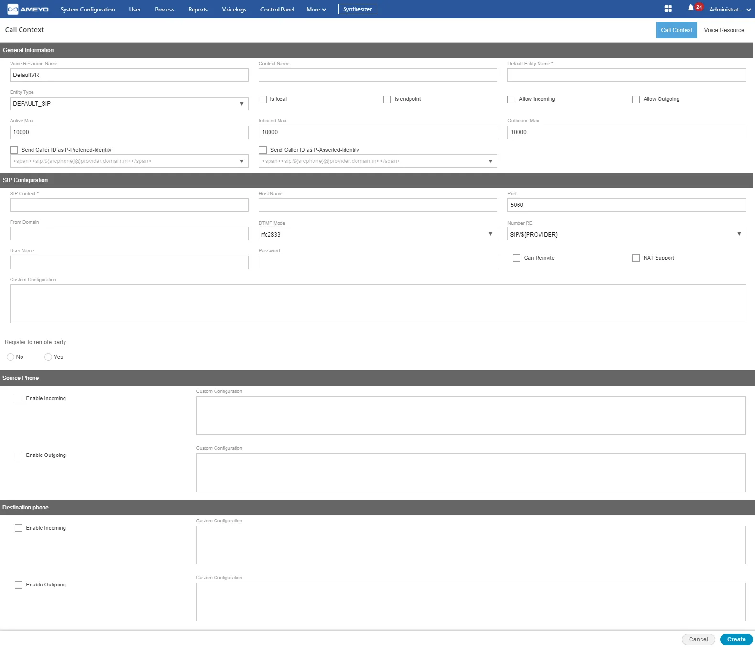Open the notifications bell icon

click(x=690, y=8)
